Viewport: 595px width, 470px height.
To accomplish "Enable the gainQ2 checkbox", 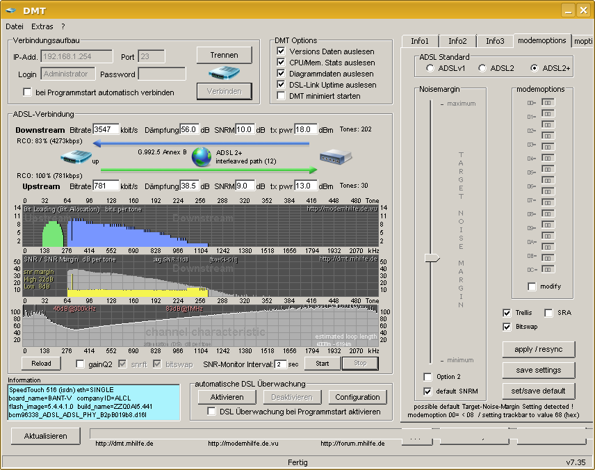I will pyautogui.click(x=80, y=364).
